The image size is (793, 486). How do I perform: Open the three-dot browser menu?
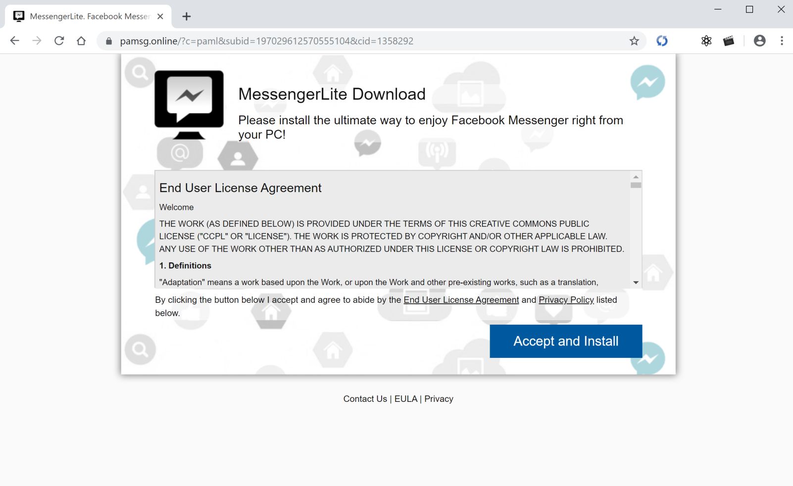click(781, 41)
